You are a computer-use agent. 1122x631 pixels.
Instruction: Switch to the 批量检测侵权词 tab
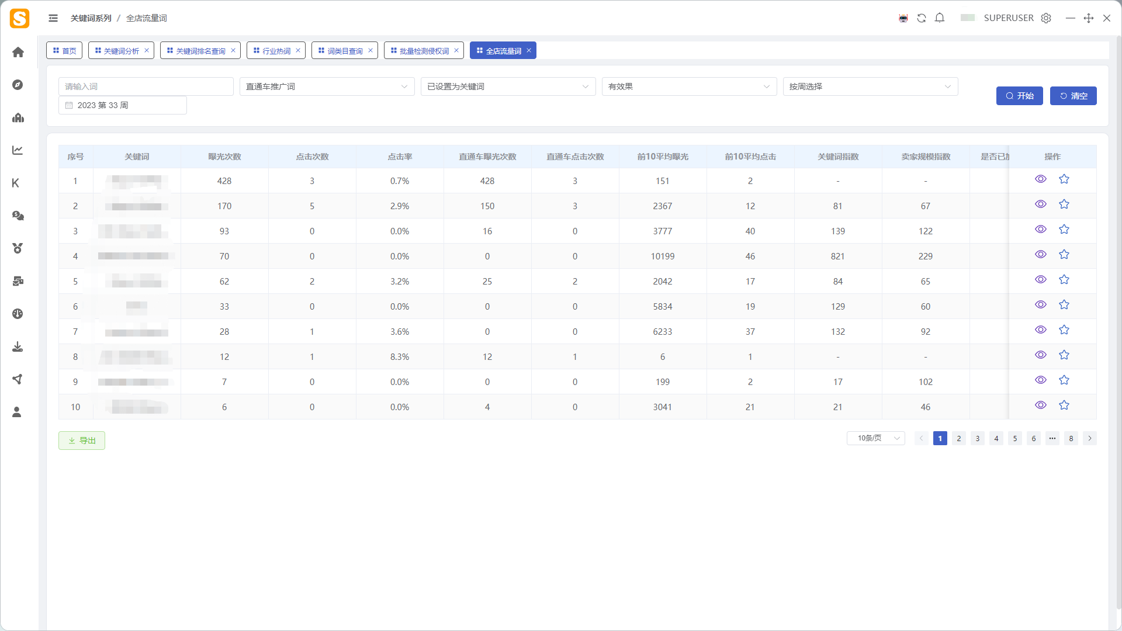[424, 50]
